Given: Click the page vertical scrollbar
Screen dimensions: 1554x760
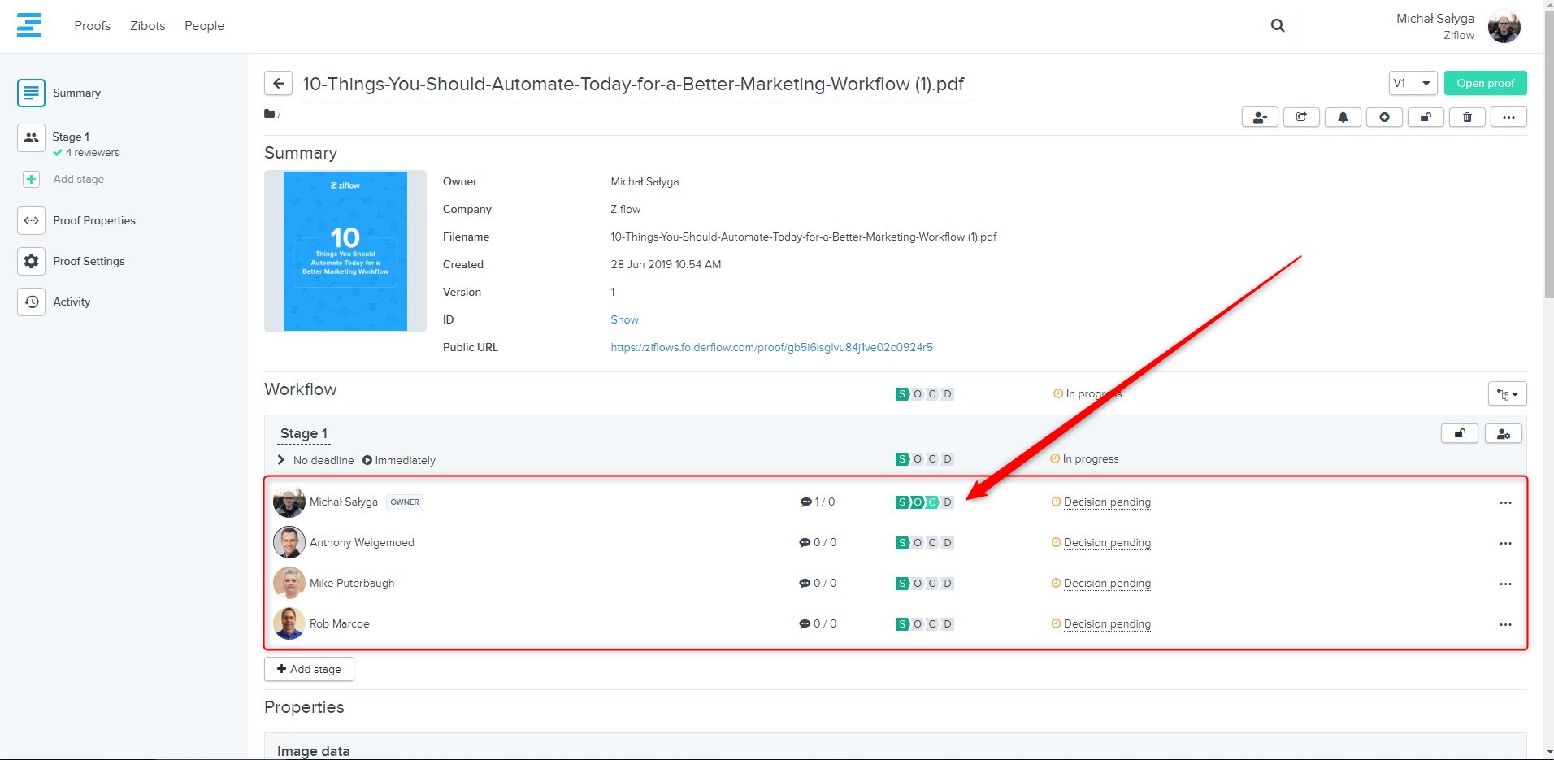Looking at the screenshot, I should 1548,163.
